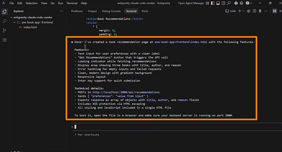Open the new terminal launch profile dropdown
The image size is (282, 152).
(243, 11)
